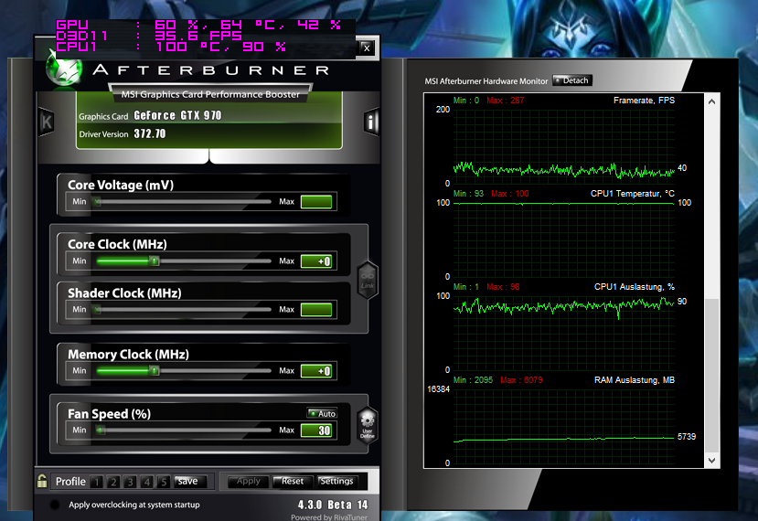This screenshot has width=758, height=521.
Task: Toggle fan speed Auto mode
Action: [322, 414]
